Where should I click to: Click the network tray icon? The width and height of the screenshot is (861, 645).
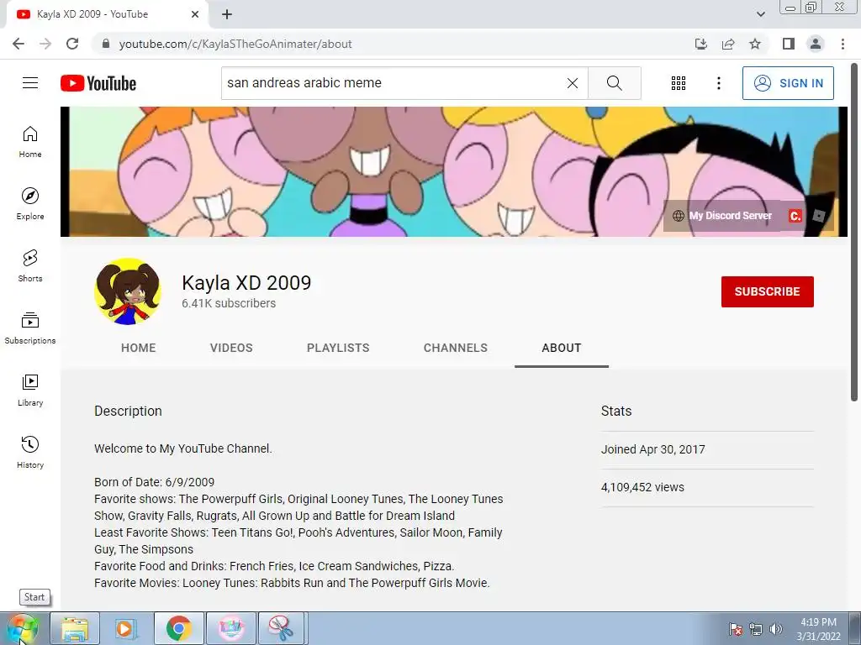click(x=756, y=628)
